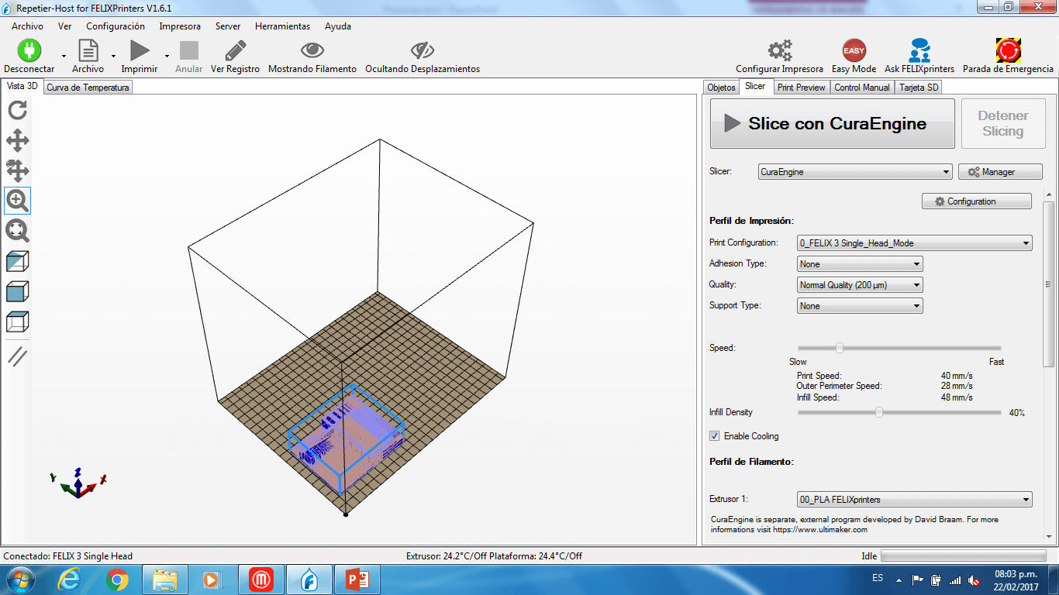Open the Impresora menu
The width and height of the screenshot is (1059, 595).
point(180,26)
